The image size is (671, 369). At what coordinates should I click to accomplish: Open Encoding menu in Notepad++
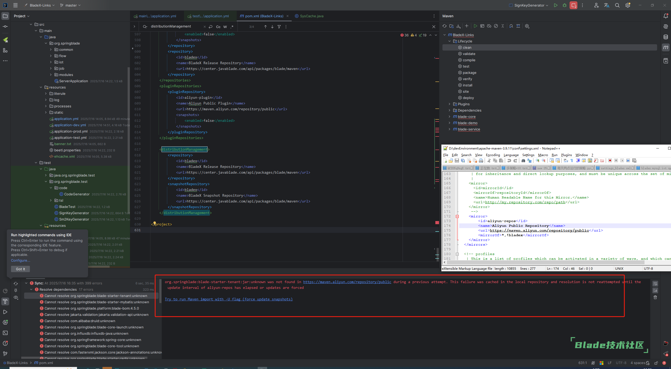[493, 155]
